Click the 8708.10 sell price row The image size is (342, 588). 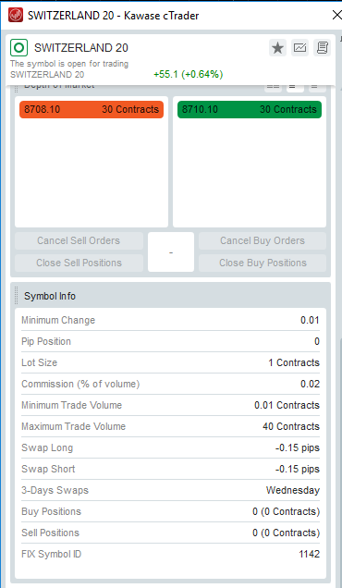click(92, 109)
